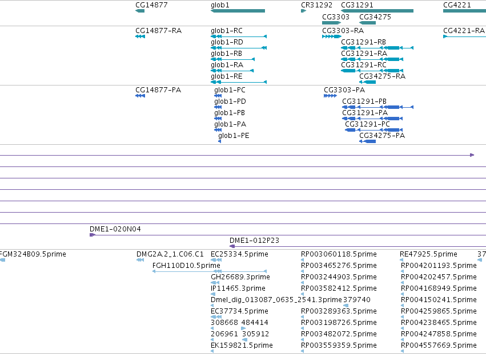
Task: Select the glob1 gene bar
Action: tap(238, 11)
